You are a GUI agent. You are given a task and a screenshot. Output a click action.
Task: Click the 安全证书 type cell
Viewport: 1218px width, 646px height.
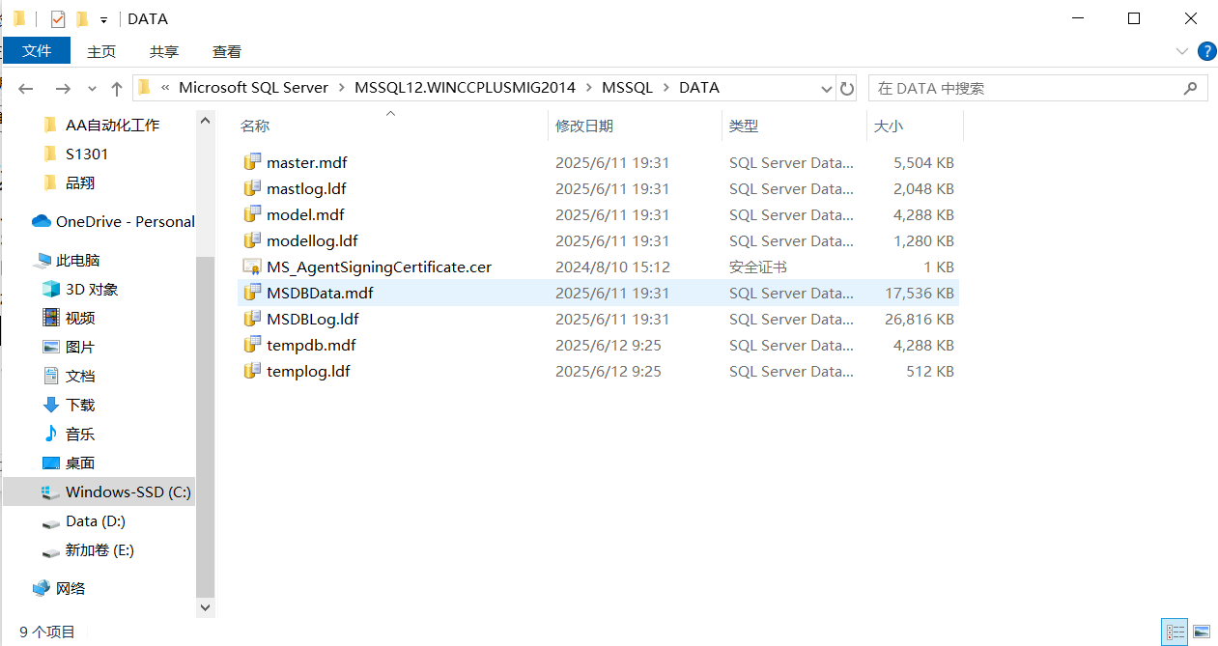coord(758,267)
